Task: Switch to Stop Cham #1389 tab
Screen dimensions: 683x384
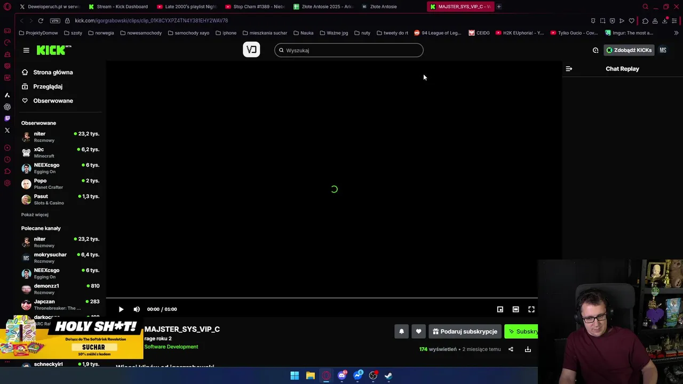Action: tap(255, 6)
